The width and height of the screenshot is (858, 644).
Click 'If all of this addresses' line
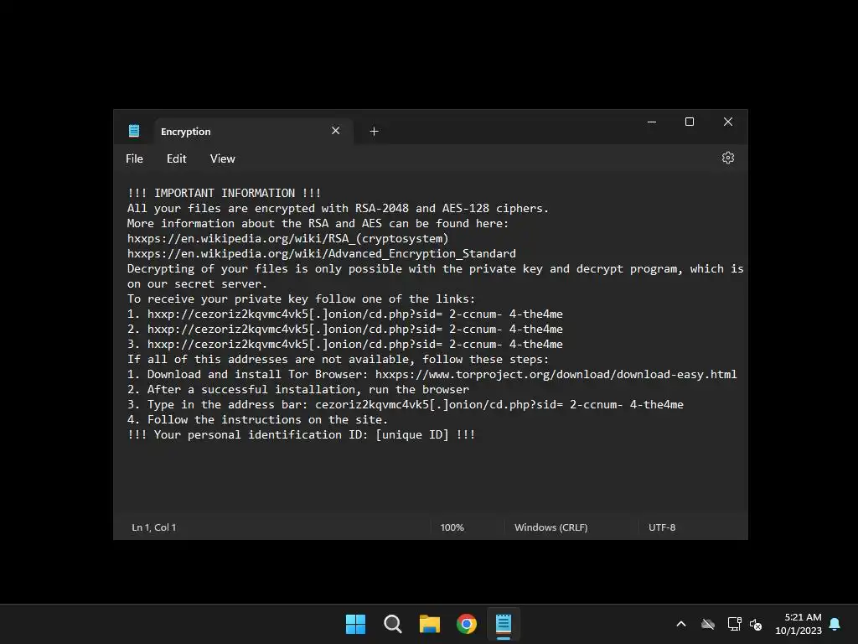338,359
